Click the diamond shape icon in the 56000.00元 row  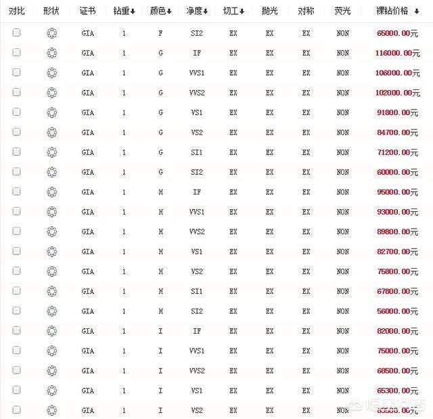[52, 311]
